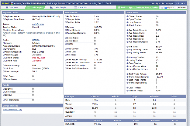Click the info icon next to Closed Trades
Image resolution: width=190 pixels, height=126 pixels.
(x=127, y=17)
